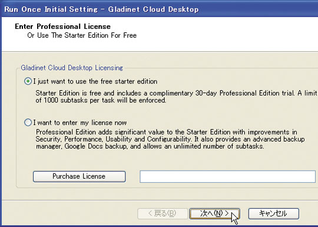Go to next step with 次へ(N) button
318x227 pixels.
click(214, 213)
